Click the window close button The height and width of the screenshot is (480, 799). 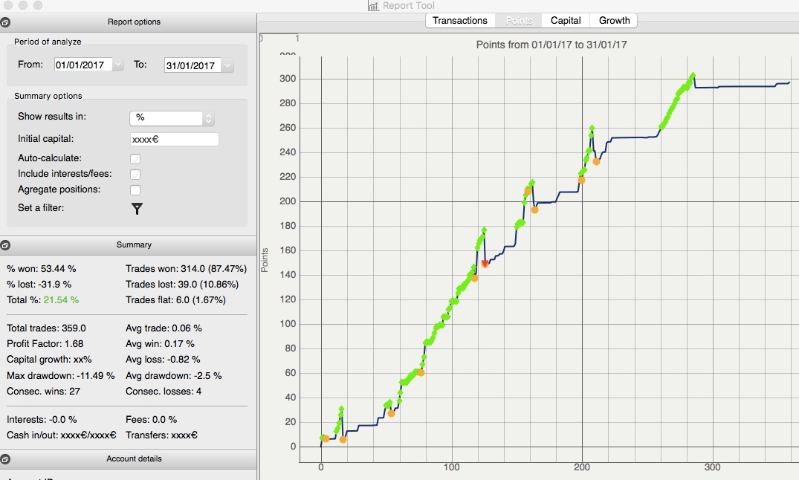8,5
